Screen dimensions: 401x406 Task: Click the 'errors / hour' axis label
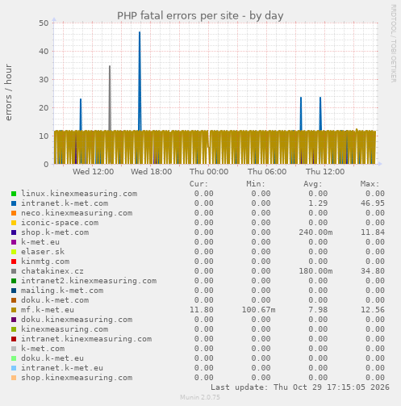tap(8, 92)
